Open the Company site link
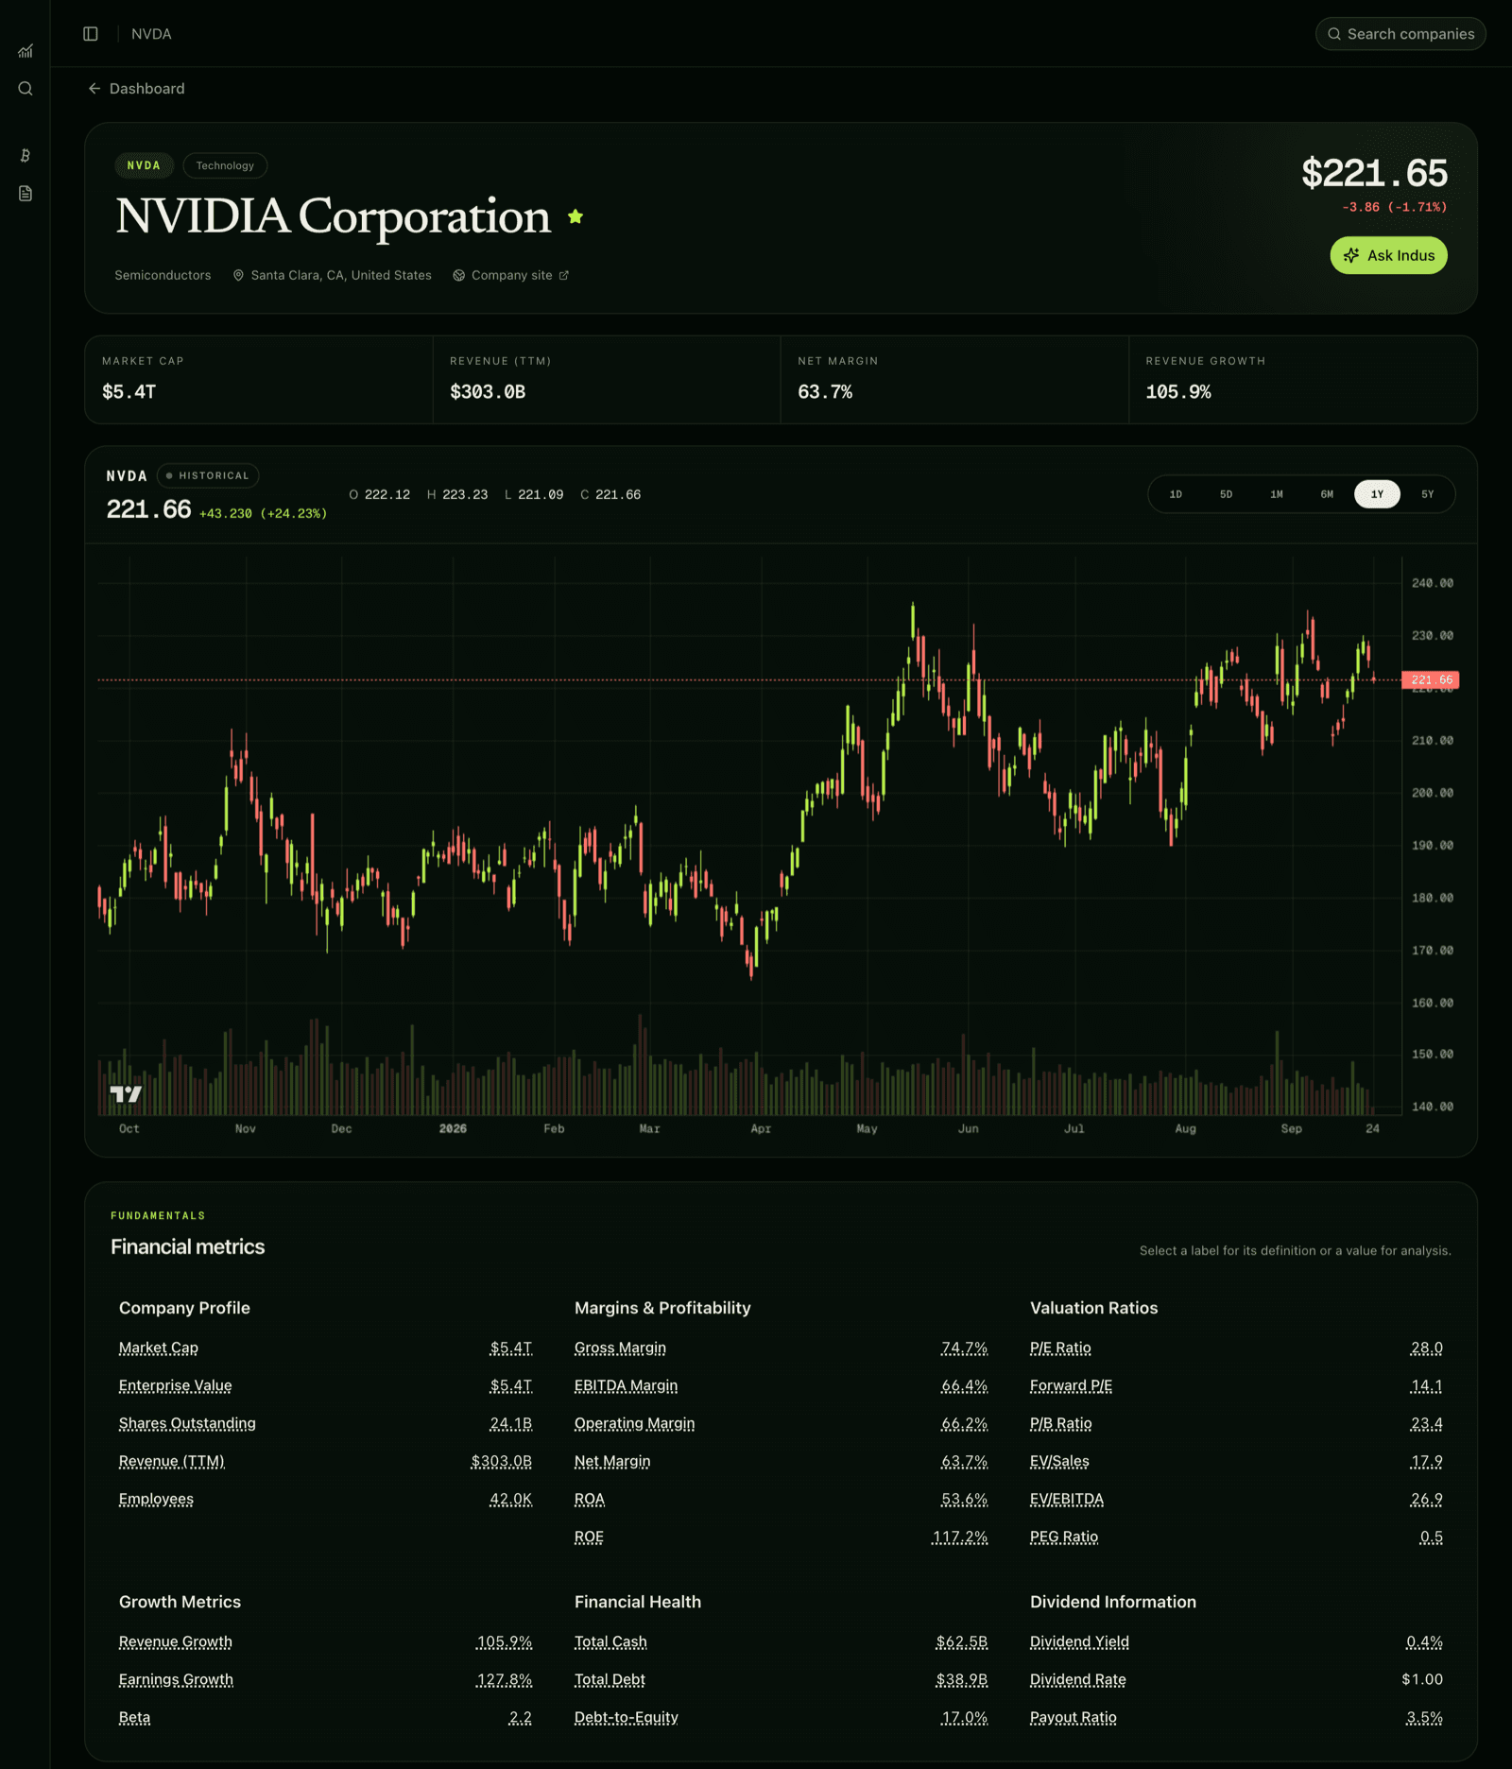Screen dimensions: 1512x1769 tap(511, 276)
